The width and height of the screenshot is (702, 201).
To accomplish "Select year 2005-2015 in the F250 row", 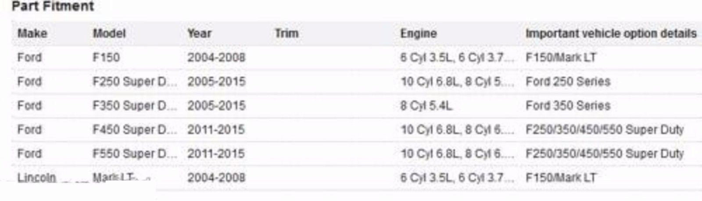I will pyautogui.click(x=216, y=82).
